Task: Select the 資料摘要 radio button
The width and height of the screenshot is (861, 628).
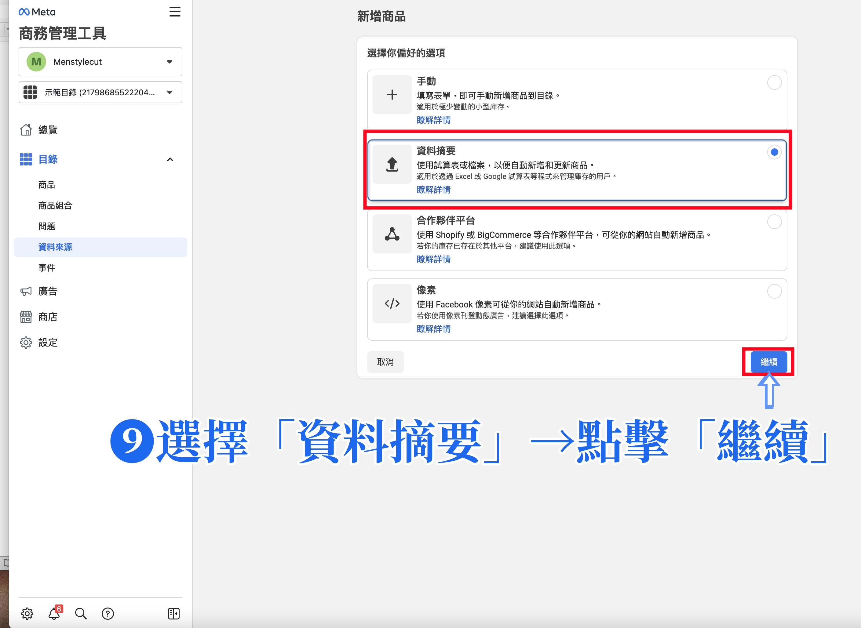Action: 774,152
